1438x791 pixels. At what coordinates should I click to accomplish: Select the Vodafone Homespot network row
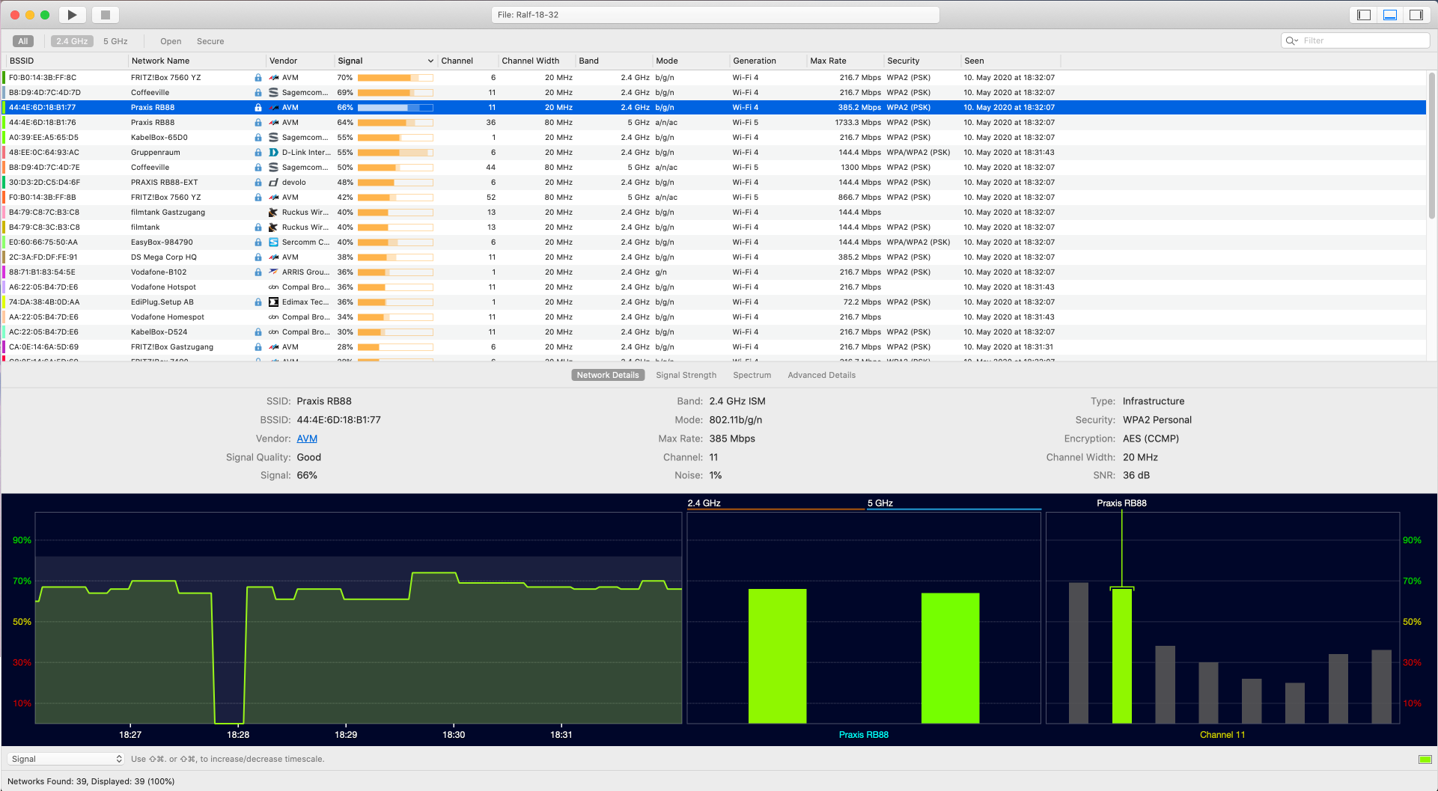click(715, 317)
